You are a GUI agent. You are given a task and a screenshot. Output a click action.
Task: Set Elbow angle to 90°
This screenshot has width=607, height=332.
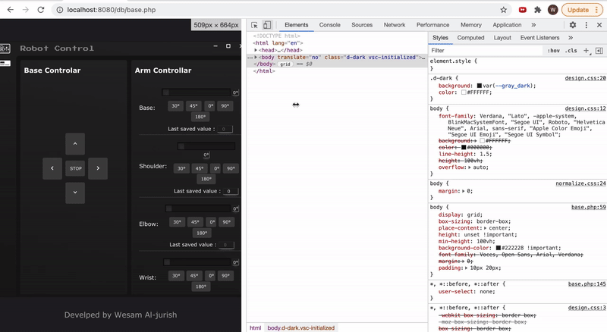pyautogui.click(x=226, y=222)
